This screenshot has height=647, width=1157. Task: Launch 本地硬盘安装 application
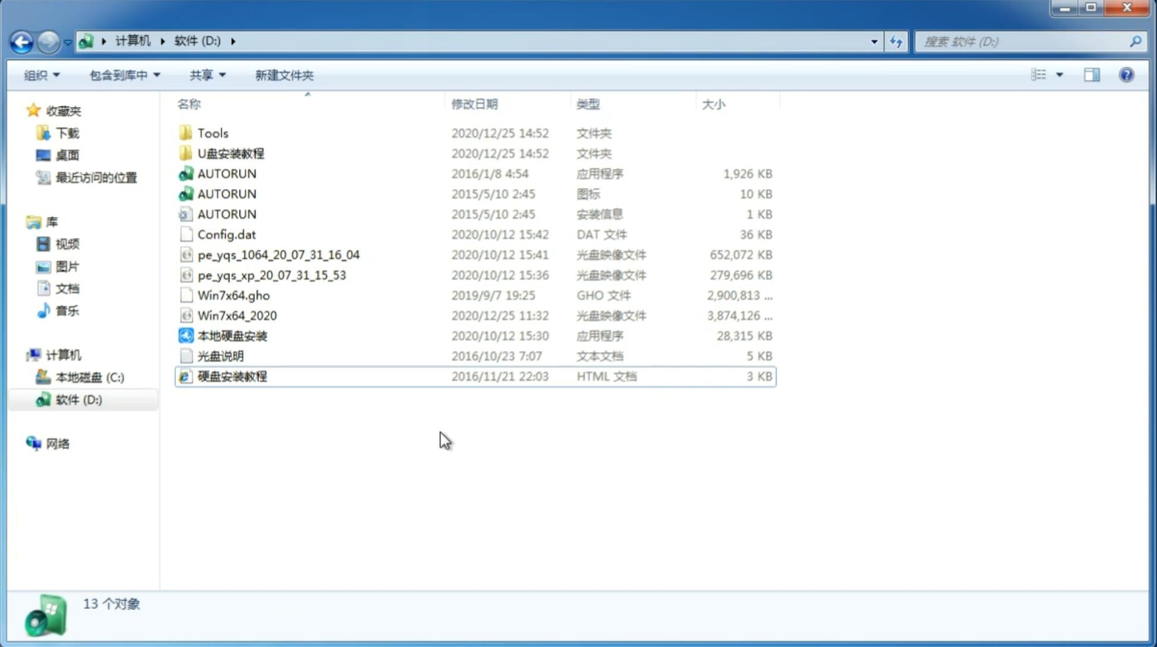(232, 335)
